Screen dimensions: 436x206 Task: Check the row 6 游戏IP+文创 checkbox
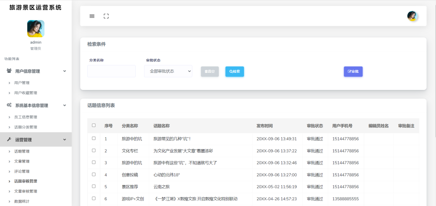pyautogui.click(x=94, y=198)
